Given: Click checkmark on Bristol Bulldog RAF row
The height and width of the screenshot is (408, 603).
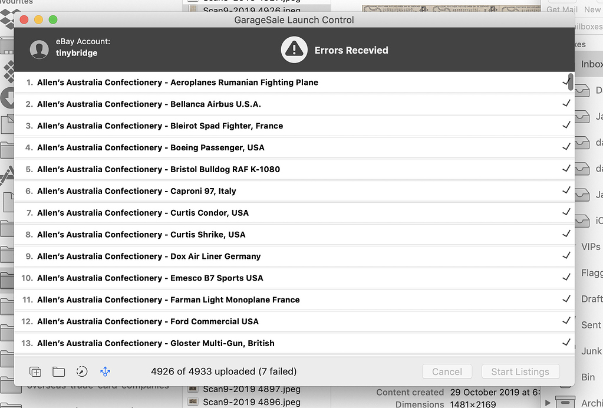Looking at the screenshot, I should click(566, 169).
